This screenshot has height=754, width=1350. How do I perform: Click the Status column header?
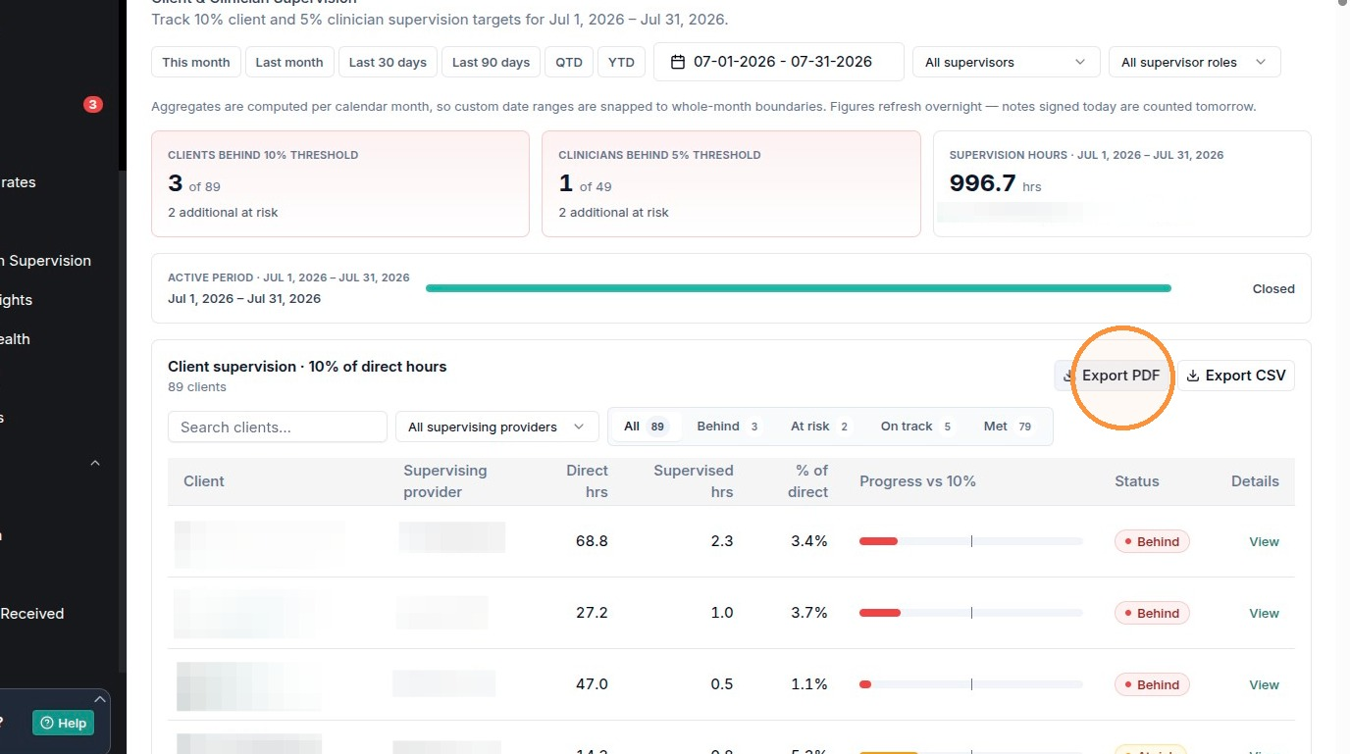[1137, 481]
